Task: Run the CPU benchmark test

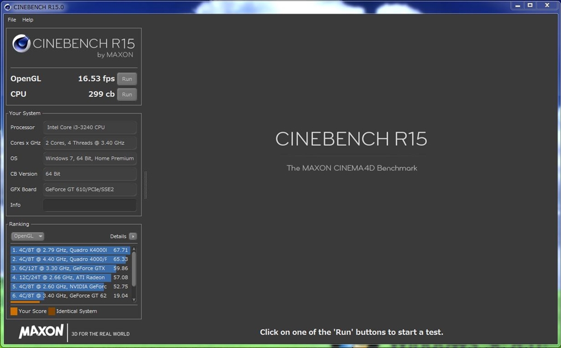Action: (127, 94)
